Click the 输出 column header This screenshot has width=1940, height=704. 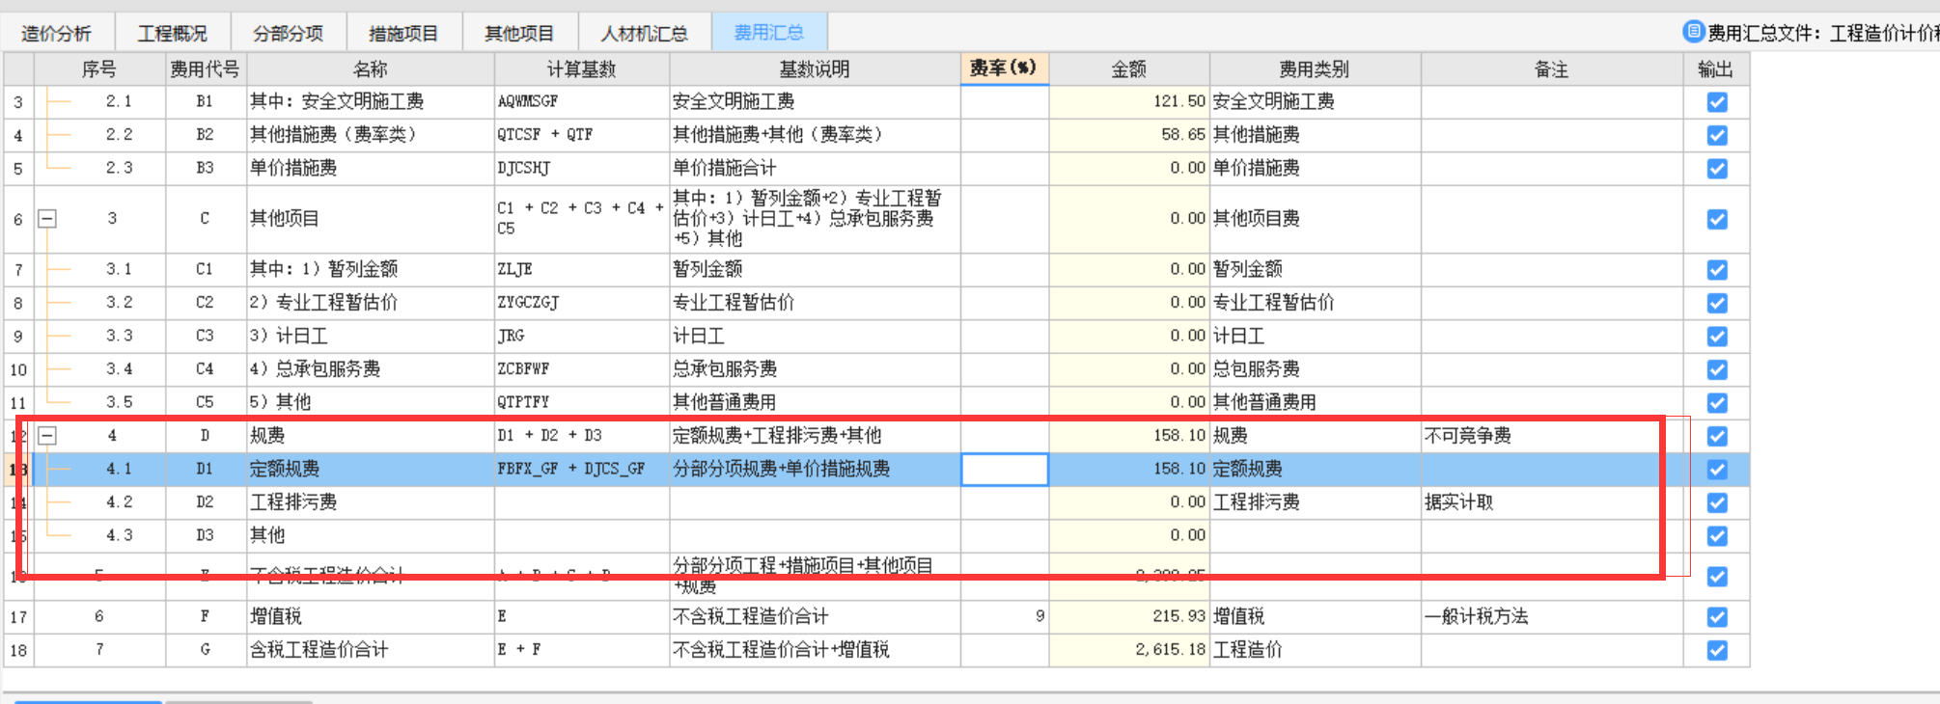(1715, 68)
